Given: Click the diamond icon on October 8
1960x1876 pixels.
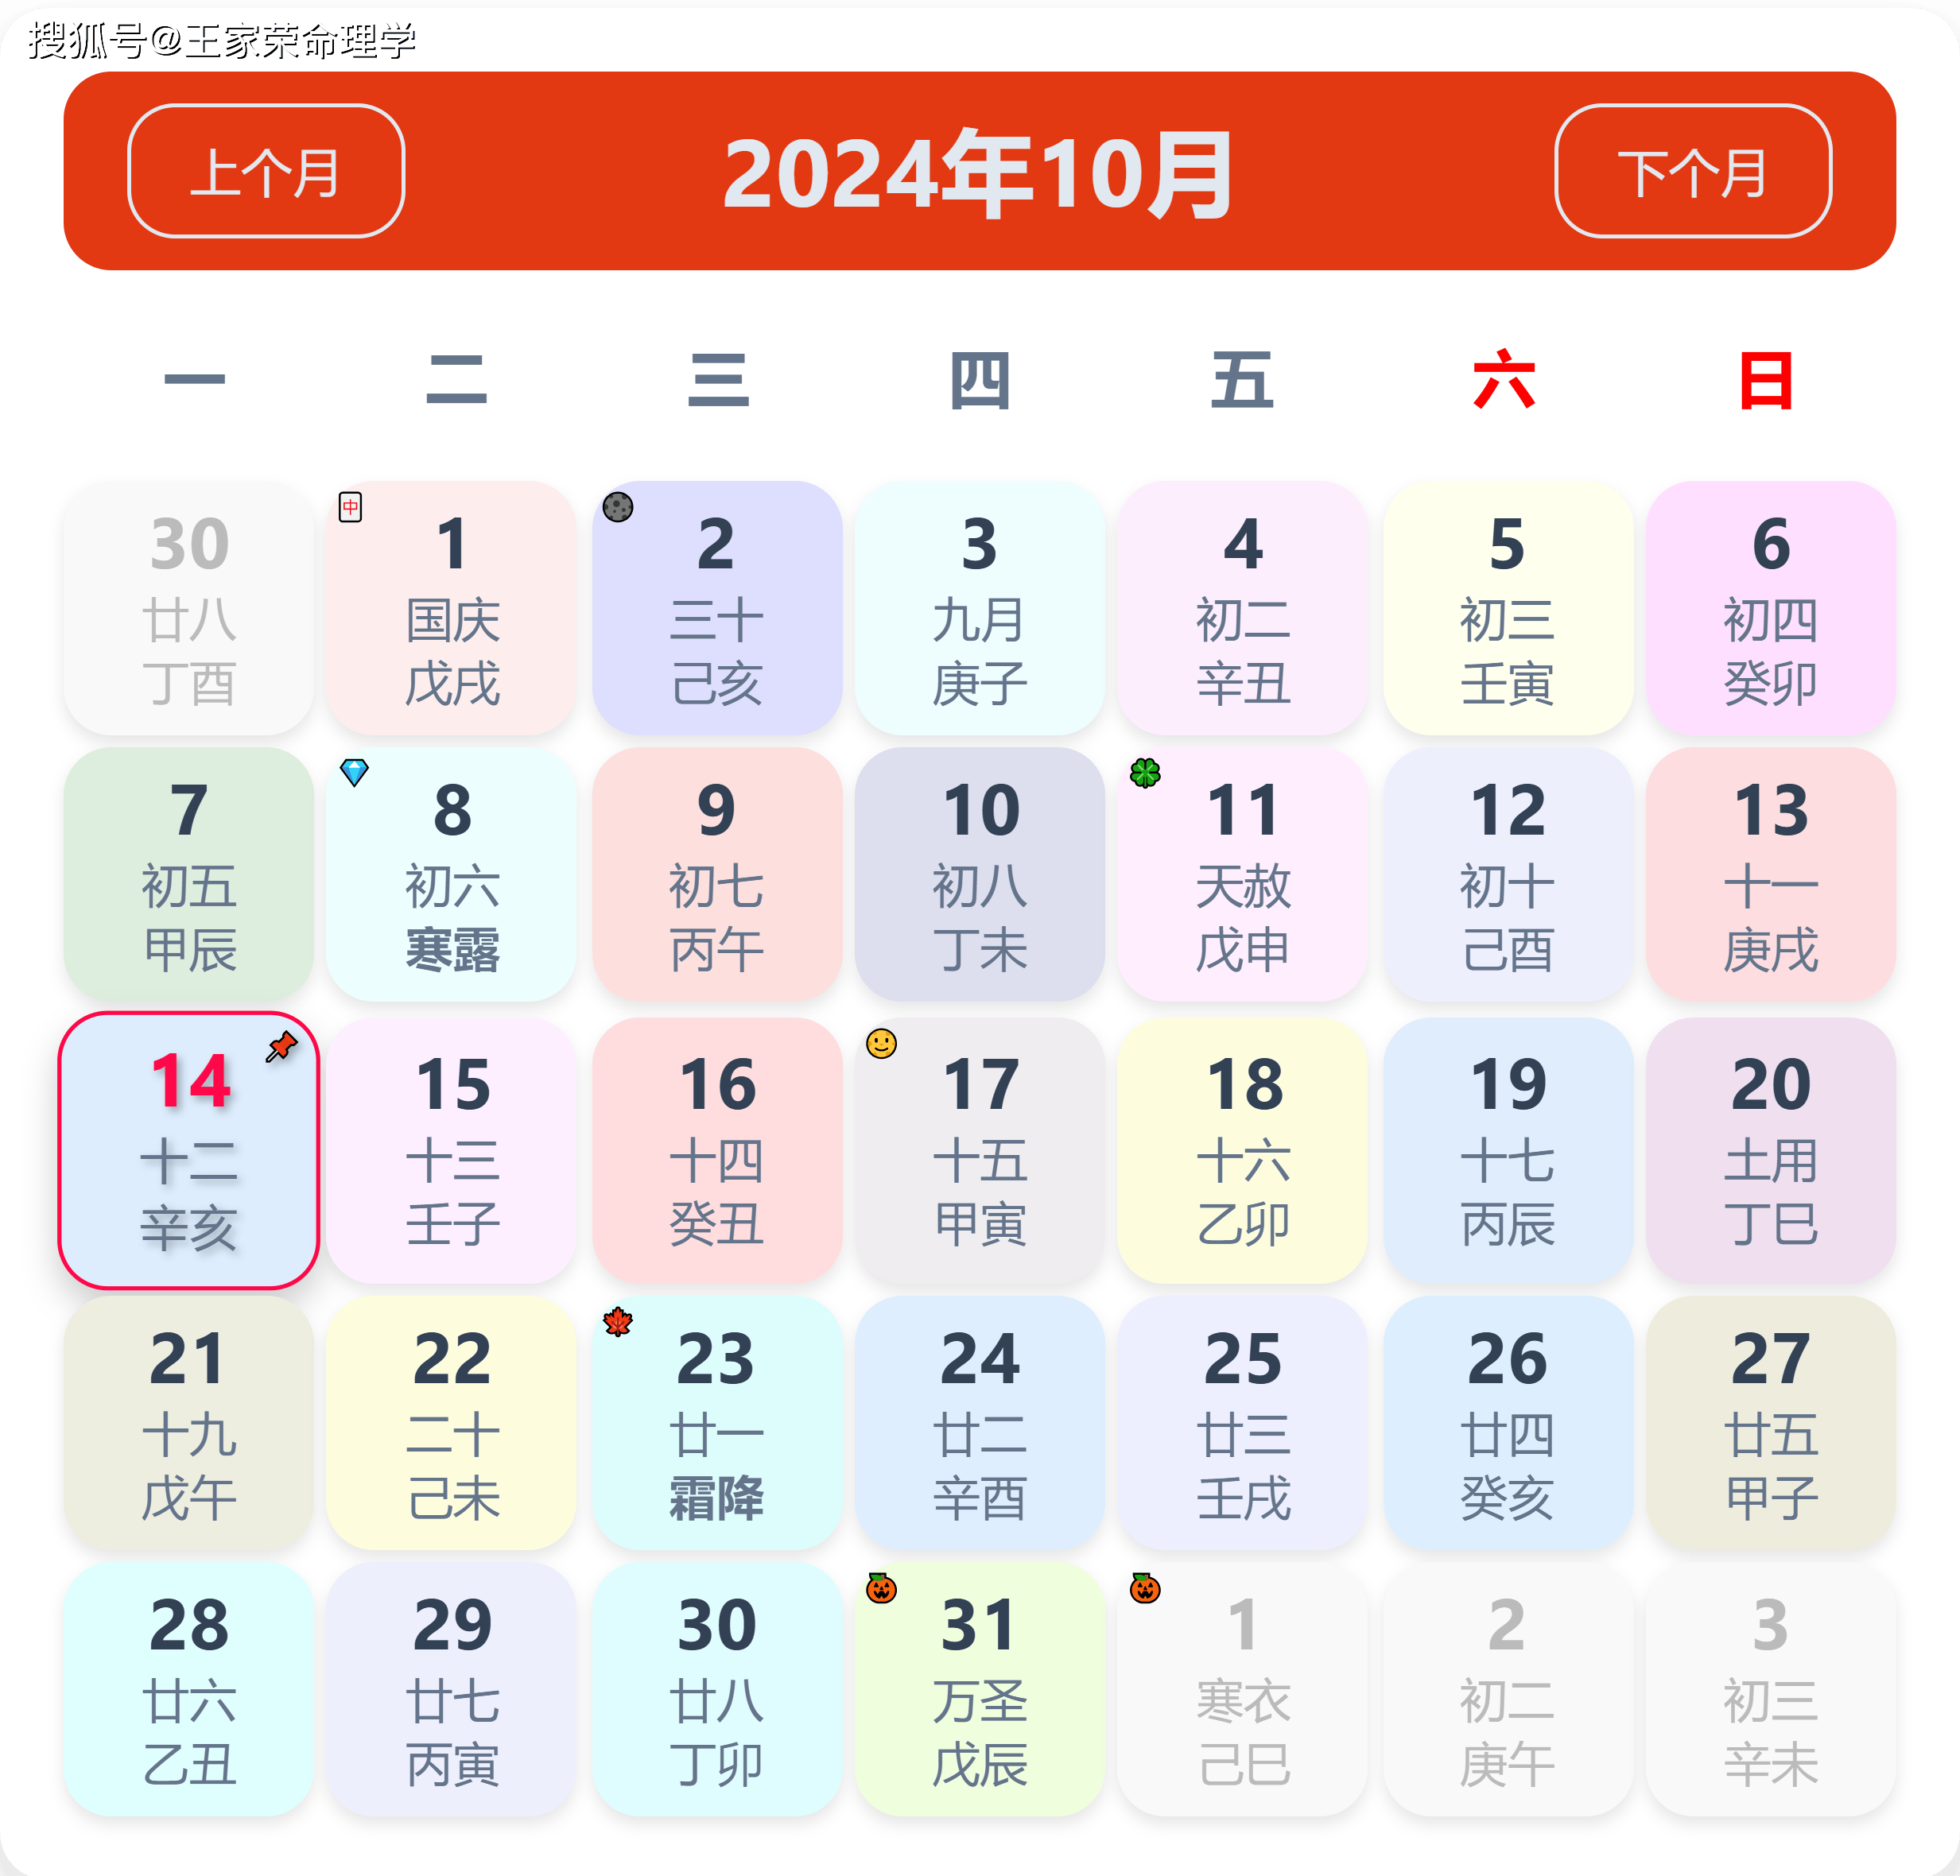Looking at the screenshot, I should click(354, 773).
